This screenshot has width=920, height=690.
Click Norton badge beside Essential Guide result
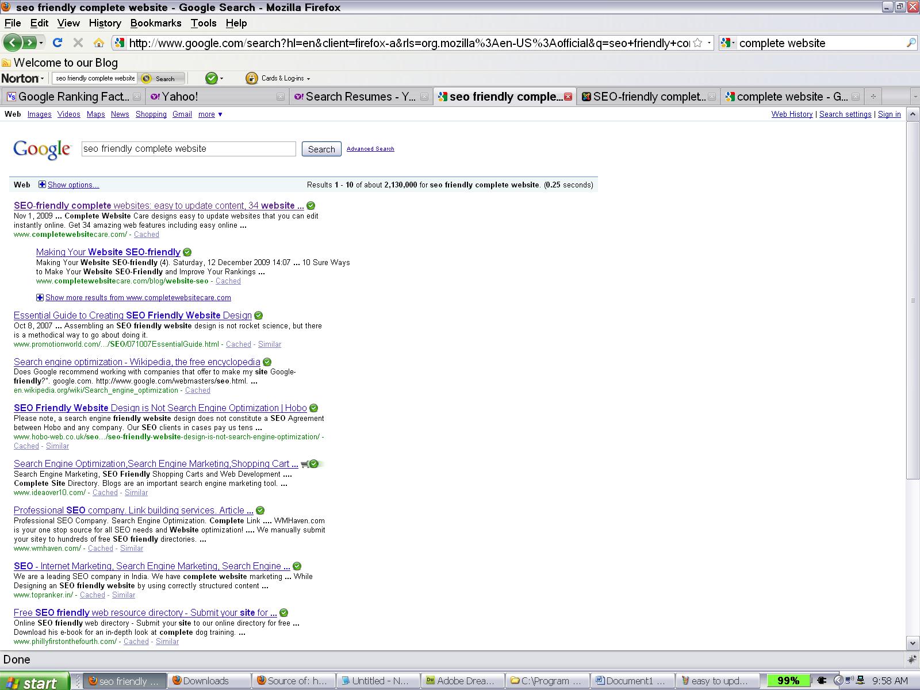[258, 316]
